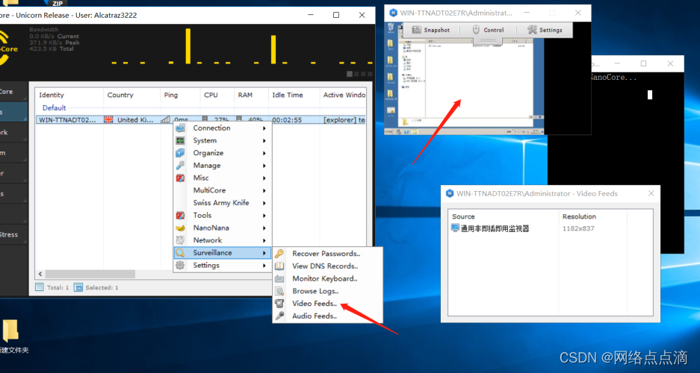Expand the Organize submenu arrow
Screen dimensions: 700x373
[x=264, y=153]
